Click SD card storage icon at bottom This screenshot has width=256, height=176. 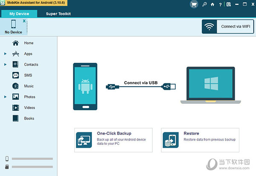(7, 167)
